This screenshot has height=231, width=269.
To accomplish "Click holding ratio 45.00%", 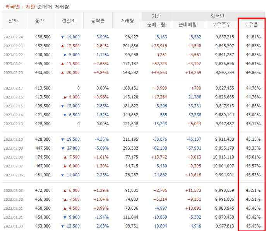I will 253,115.
